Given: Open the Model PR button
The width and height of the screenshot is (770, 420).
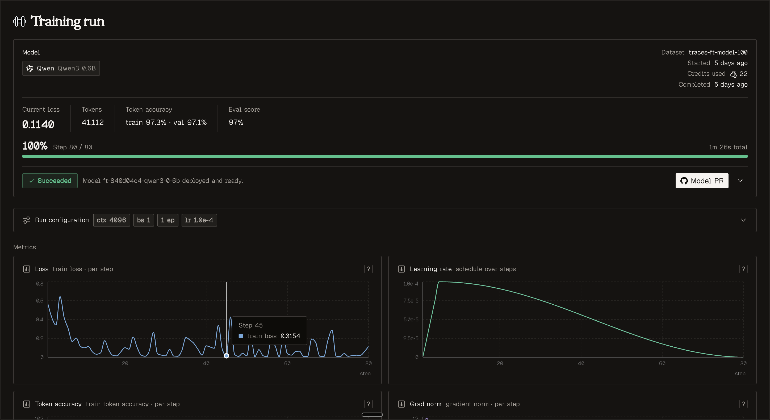Looking at the screenshot, I should 702,181.
